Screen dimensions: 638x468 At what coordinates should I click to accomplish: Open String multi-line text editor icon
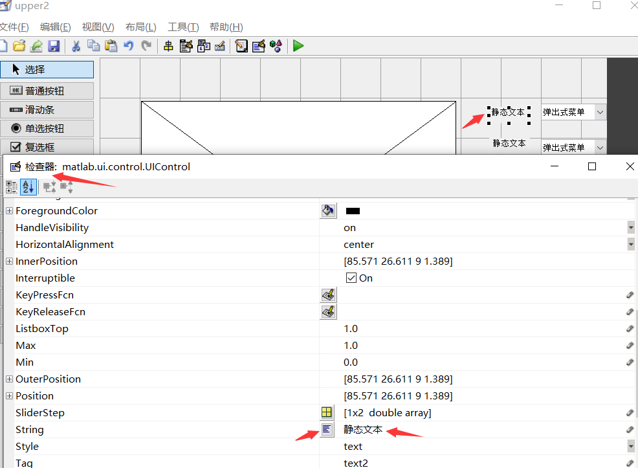pos(327,429)
